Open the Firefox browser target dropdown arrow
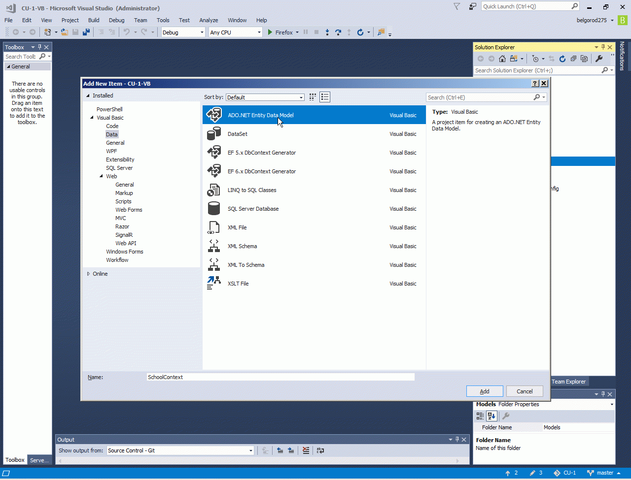631x480 pixels. (297, 32)
